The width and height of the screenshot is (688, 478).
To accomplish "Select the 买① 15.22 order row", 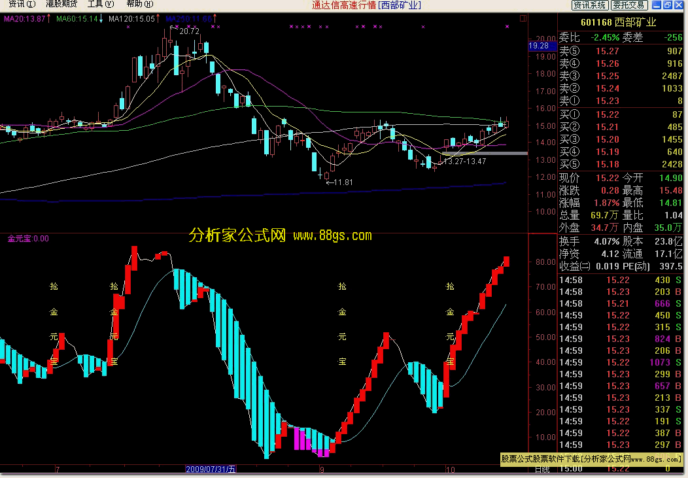I will 621,114.
